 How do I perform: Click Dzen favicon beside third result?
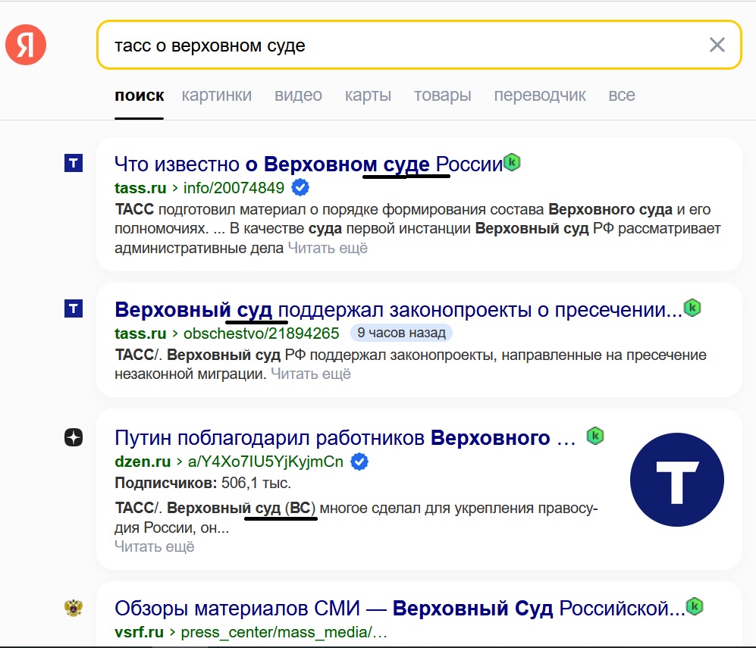[74, 437]
